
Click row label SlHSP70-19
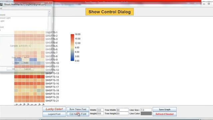[x=52, y=94]
